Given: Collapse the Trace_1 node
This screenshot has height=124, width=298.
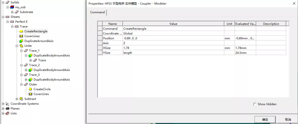Looking at the screenshot, I should (x=21, y=51).
